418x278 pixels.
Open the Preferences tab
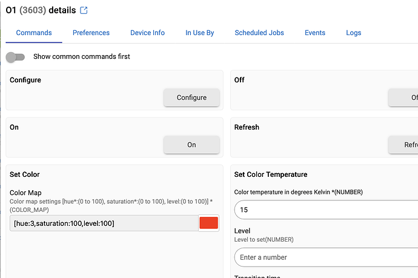91,33
